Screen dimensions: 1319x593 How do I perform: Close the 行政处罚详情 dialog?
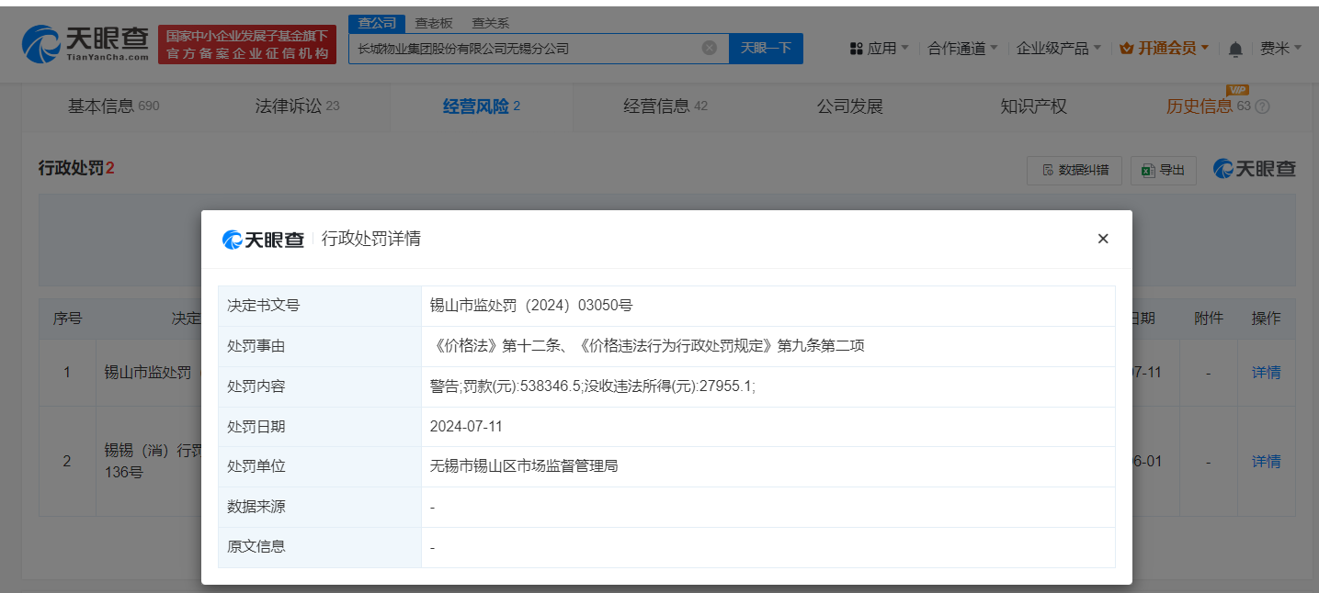pos(1103,238)
